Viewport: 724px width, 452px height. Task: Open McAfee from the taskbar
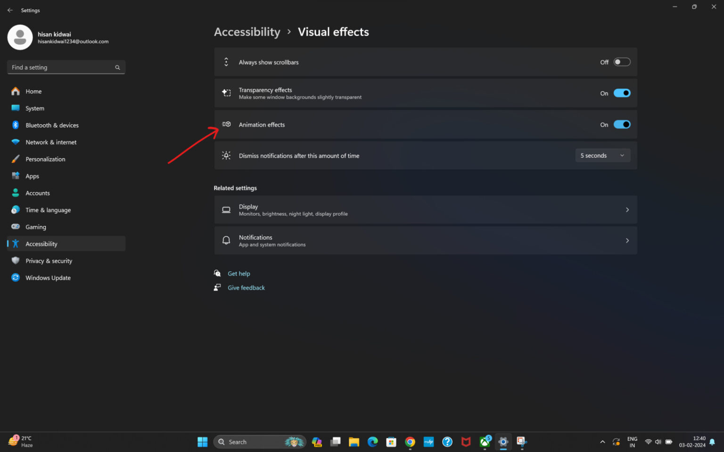(466, 442)
